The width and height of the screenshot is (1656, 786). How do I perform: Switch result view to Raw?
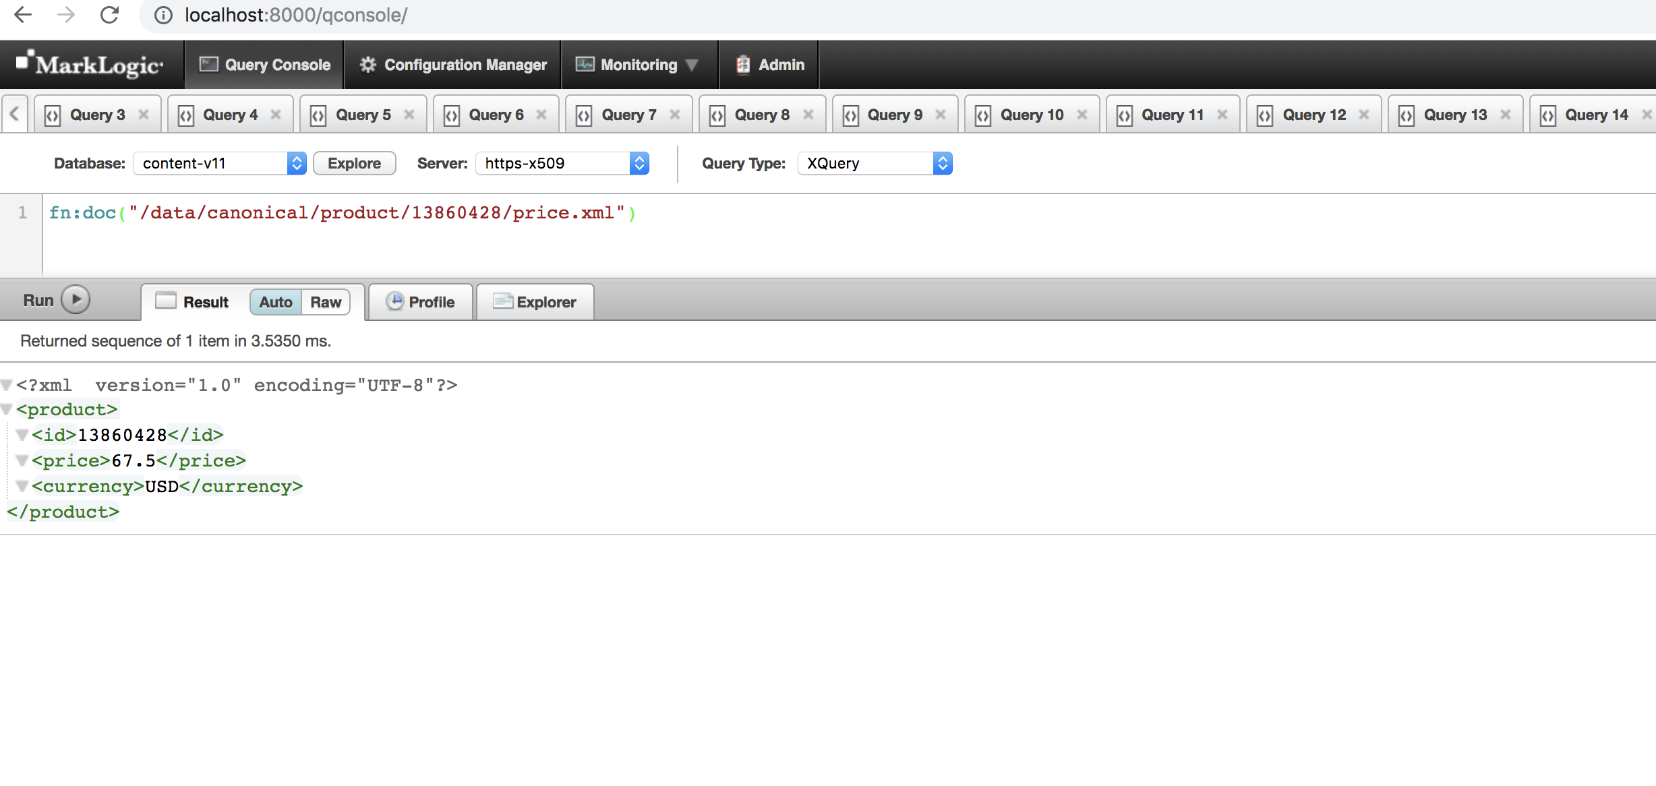click(325, 302)
